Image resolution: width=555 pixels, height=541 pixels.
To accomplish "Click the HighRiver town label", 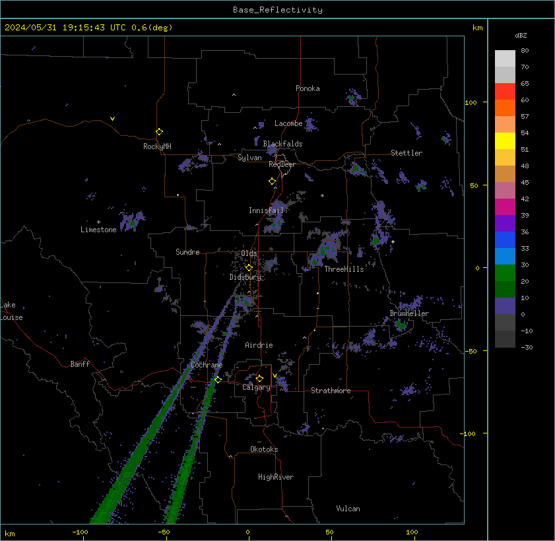I will pyautogui.click(x=276, y=477).
